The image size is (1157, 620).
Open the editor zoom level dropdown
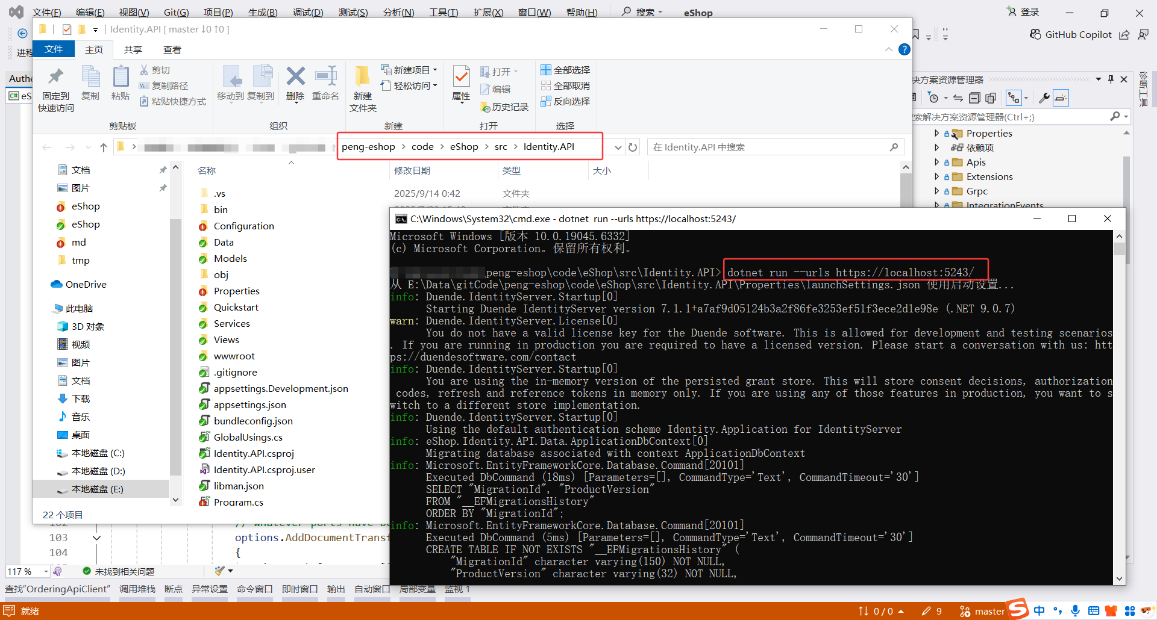[x=46, y=571]
